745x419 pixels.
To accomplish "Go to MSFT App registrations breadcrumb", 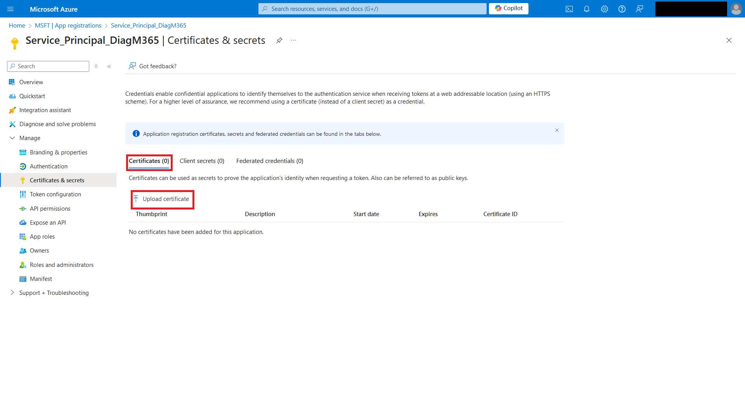I will 68,26.
